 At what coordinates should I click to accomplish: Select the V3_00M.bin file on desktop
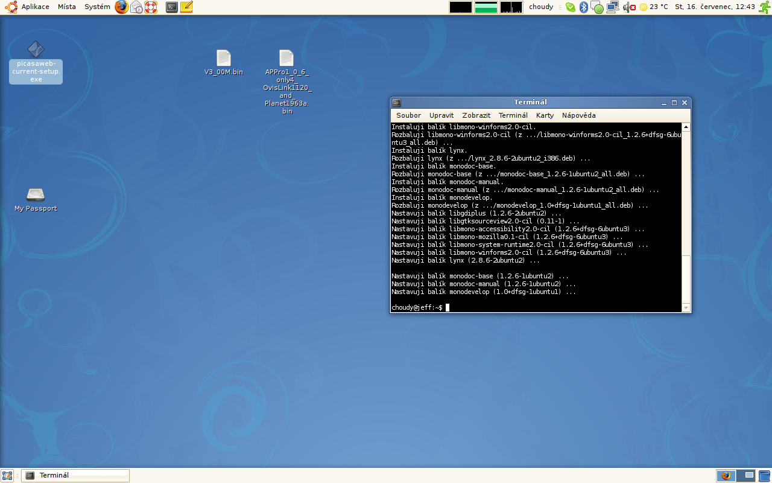pos(224,63)
